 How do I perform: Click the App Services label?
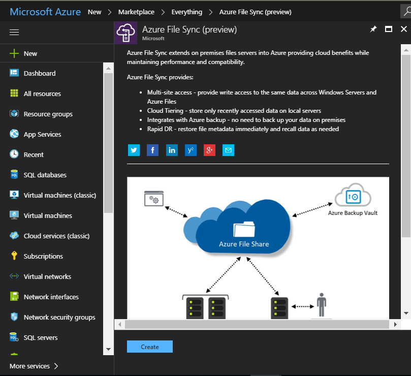(x=43, y=134)
